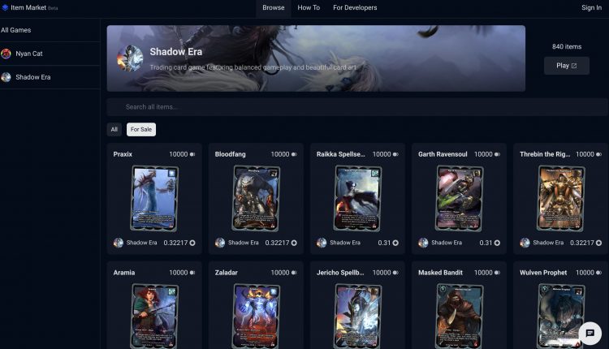The width and height of the screenshot is (609, 349).
Task: Open the Nyan Cat game icon in sidebar
Action: pyautogui.click(x=6, y=54)
